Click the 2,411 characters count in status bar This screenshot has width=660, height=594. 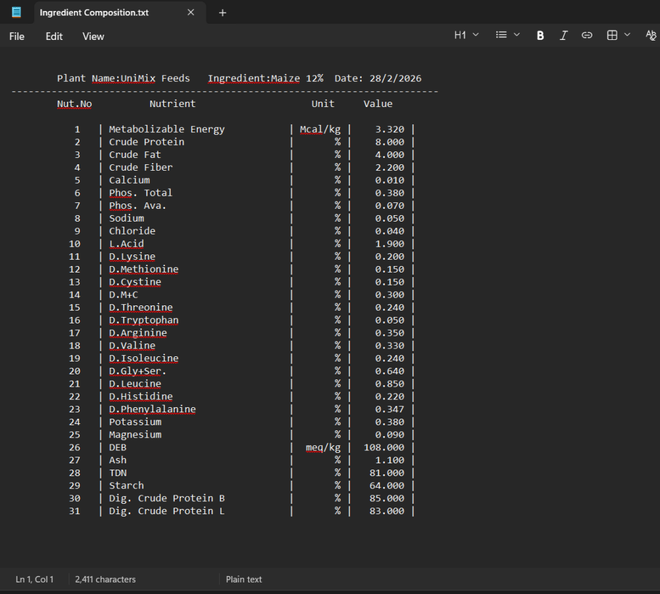[x=105, y=579]
